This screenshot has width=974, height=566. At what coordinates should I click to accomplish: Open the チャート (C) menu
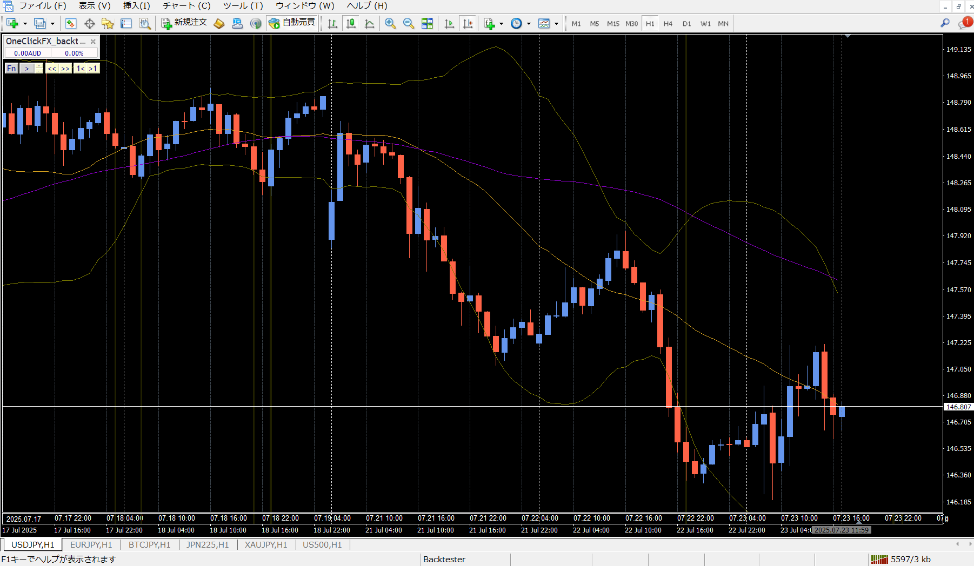[186, 6]
